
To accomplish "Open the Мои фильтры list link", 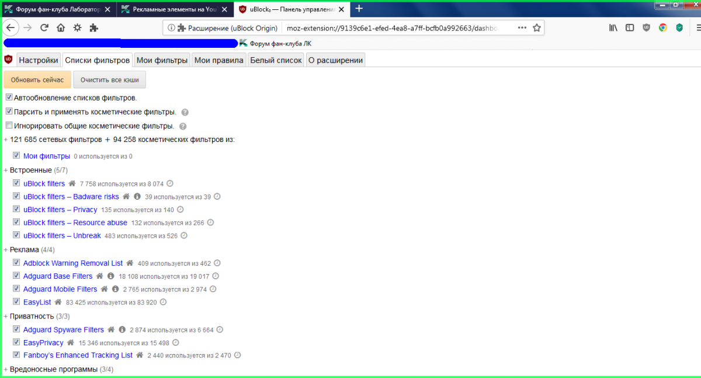I will tap(47, 156).
